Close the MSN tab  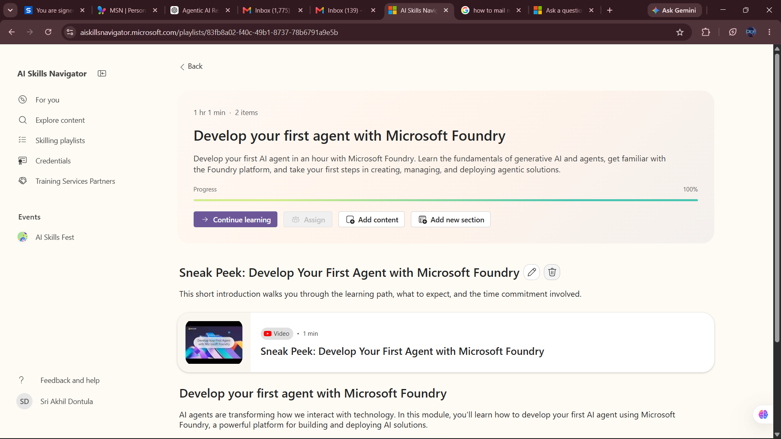[x=155, y=11]
